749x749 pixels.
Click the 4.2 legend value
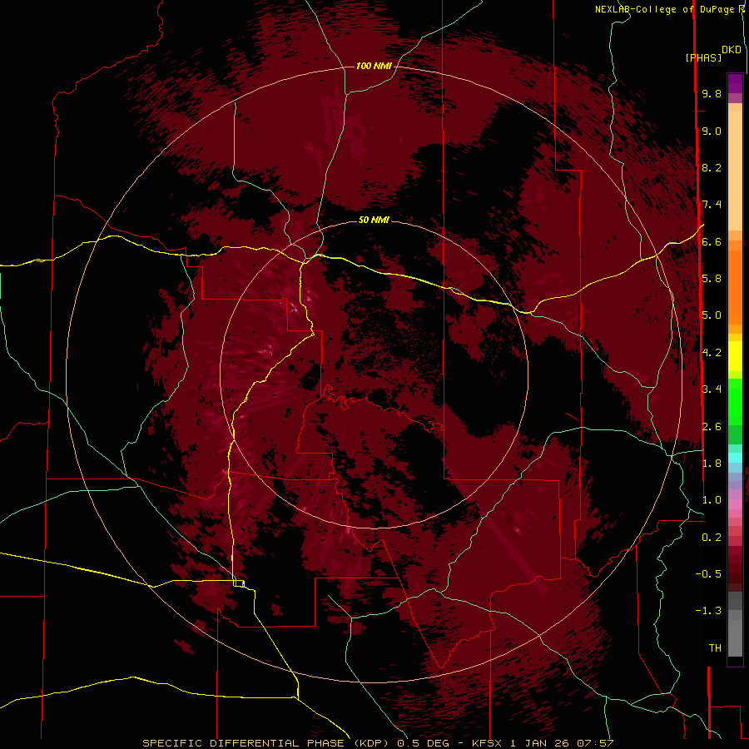click(712, 353)
